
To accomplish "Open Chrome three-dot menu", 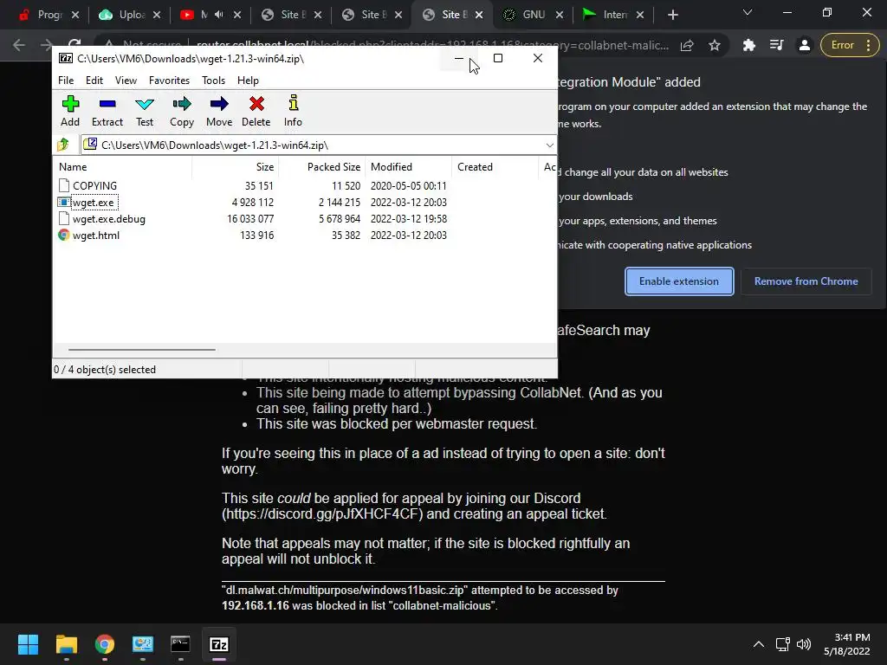I will click(868, 45).
